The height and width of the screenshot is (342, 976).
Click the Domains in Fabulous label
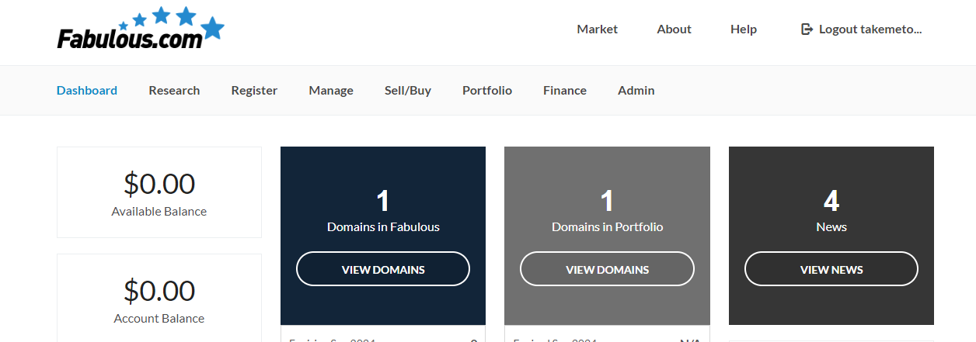pyautogui.click(x=383, y=227)
